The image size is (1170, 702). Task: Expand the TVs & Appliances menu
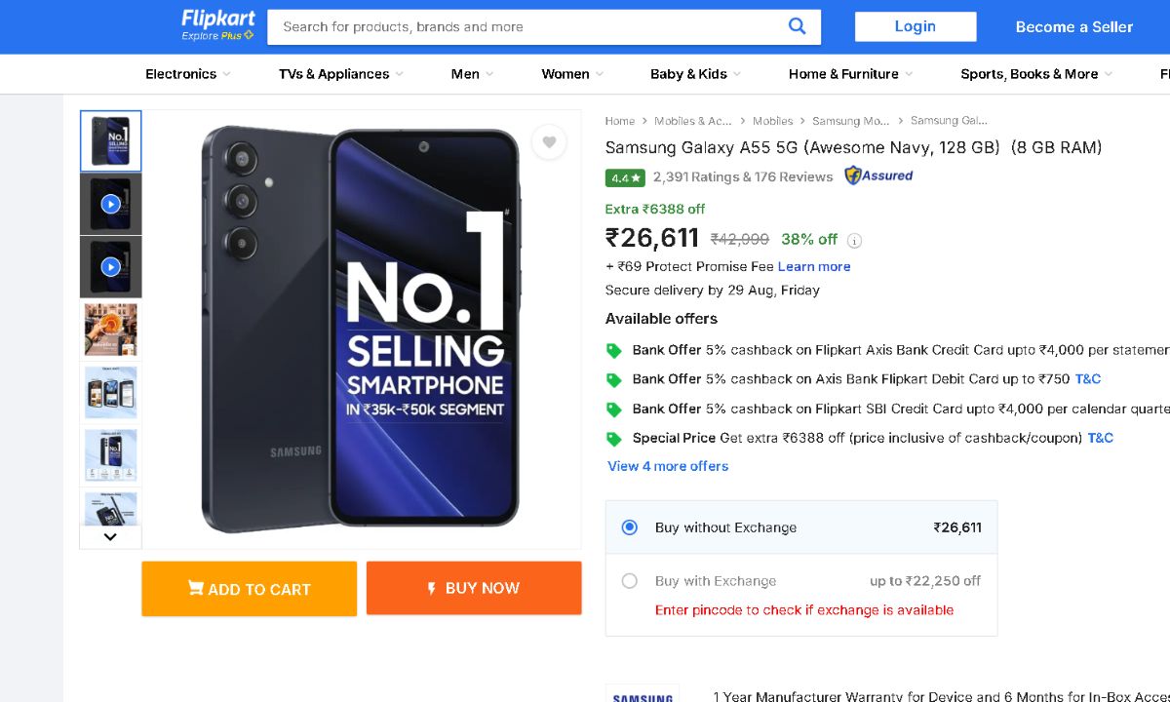coord(340,74)
